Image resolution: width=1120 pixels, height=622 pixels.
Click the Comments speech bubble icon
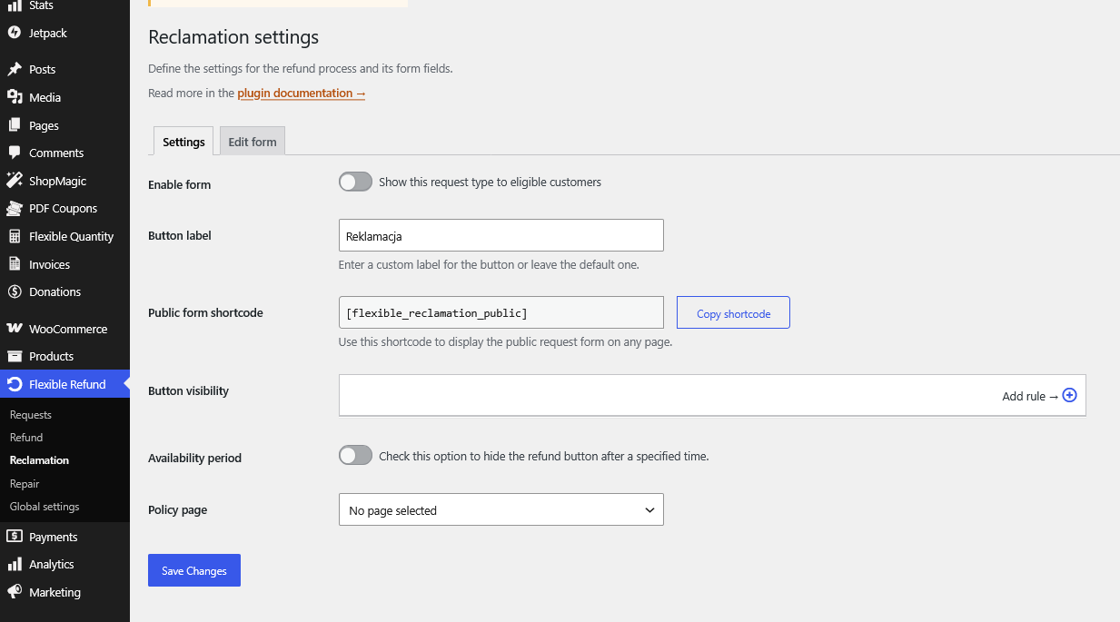[15, 153]
